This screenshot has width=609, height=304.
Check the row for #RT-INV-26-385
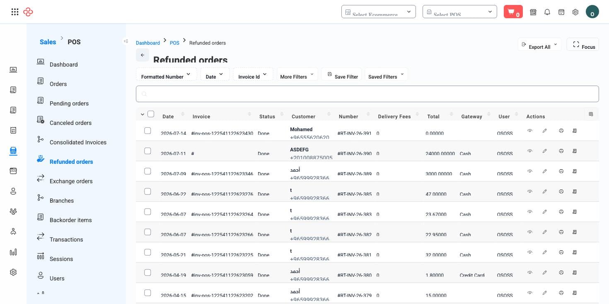[x=147, y=191]
